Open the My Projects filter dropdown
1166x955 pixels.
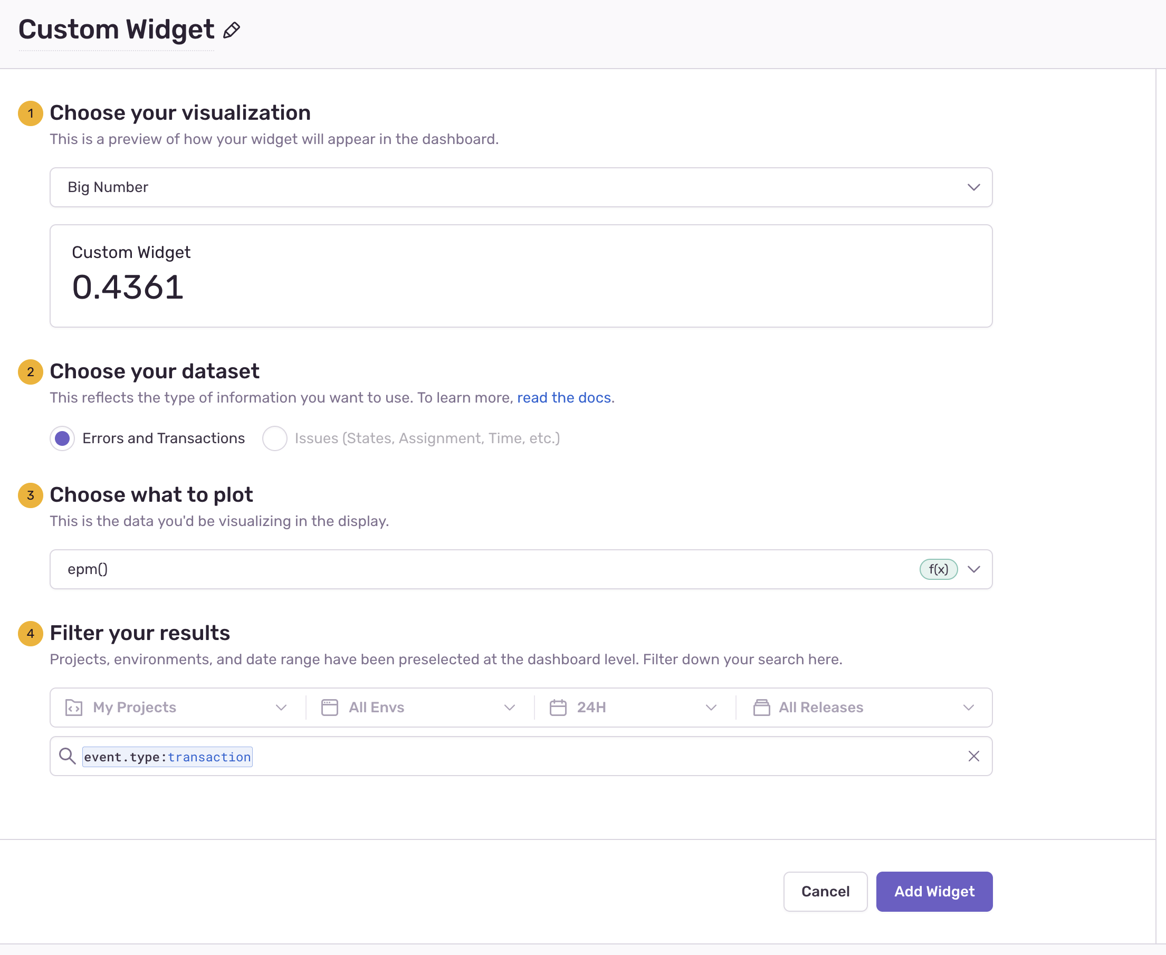(282, 708)
